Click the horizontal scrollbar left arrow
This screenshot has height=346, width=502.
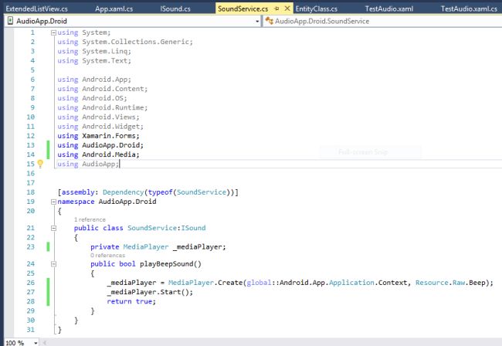pos(45,343)
